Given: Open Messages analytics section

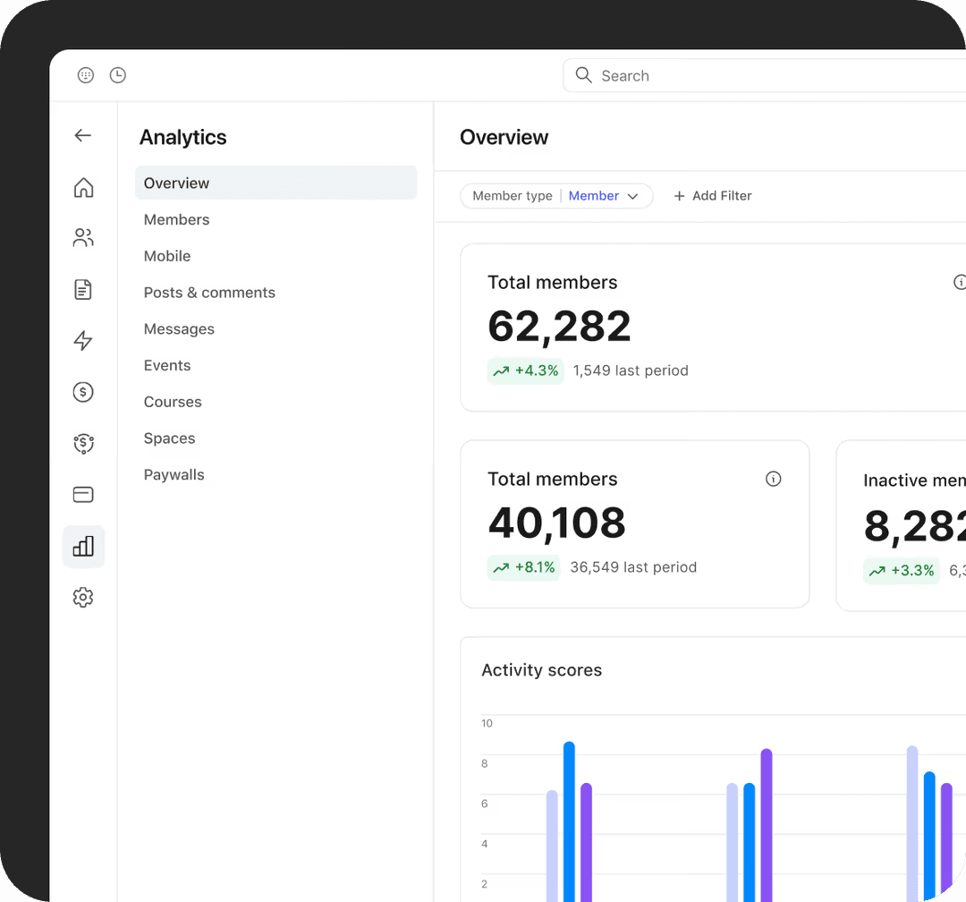Looking at the screenshot, I should pos(179,329).
